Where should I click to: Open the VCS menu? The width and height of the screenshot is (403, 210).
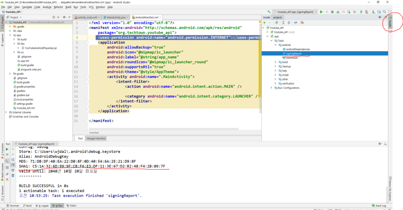click(91, 7)
